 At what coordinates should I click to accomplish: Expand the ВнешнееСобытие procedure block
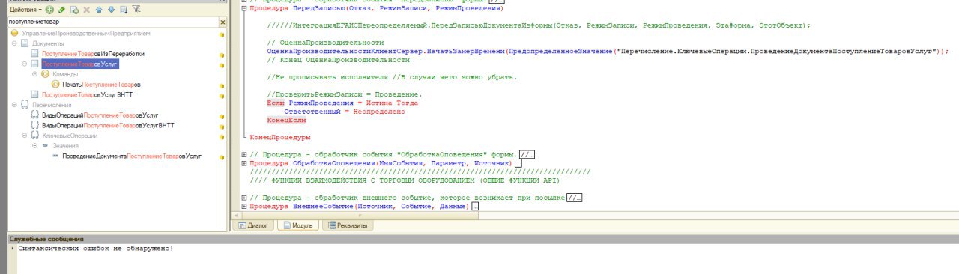tap(244, 206)
